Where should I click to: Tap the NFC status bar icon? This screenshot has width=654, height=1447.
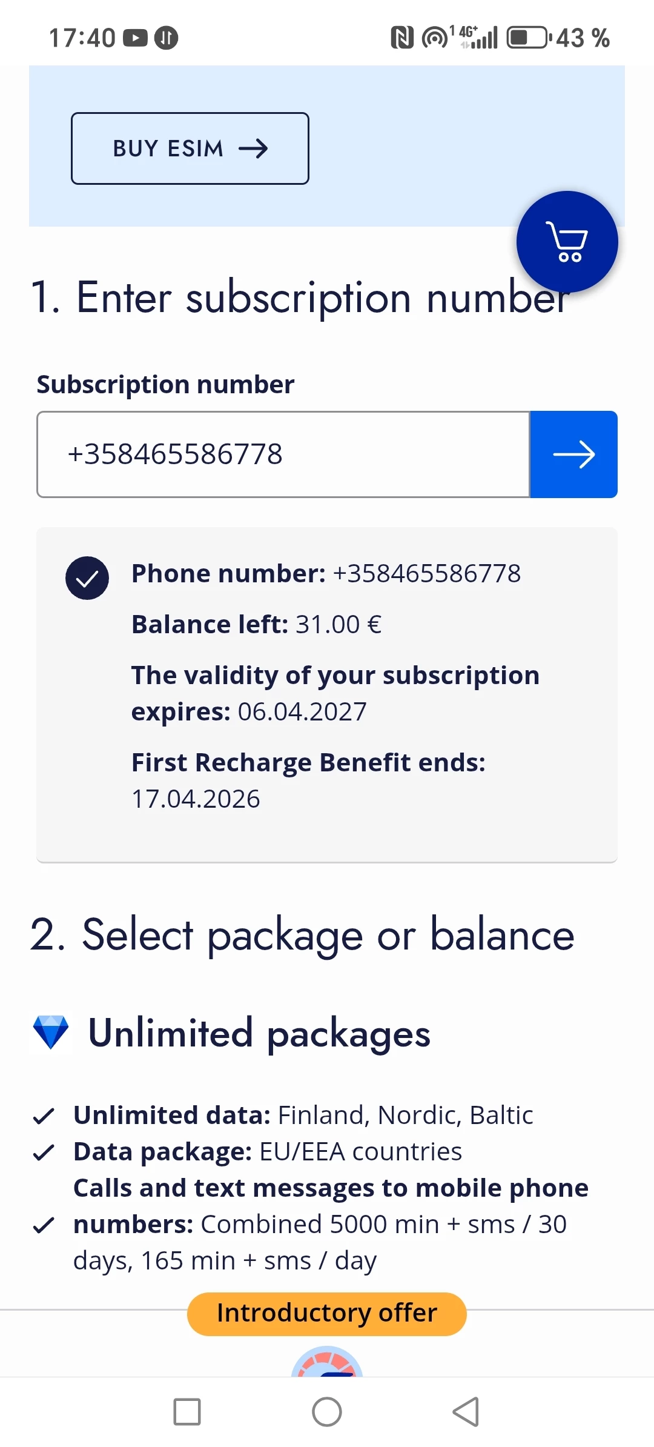tap(402, 38)
